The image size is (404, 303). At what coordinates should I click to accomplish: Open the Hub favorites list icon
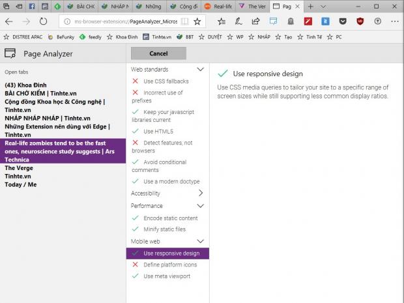(221, 21)
